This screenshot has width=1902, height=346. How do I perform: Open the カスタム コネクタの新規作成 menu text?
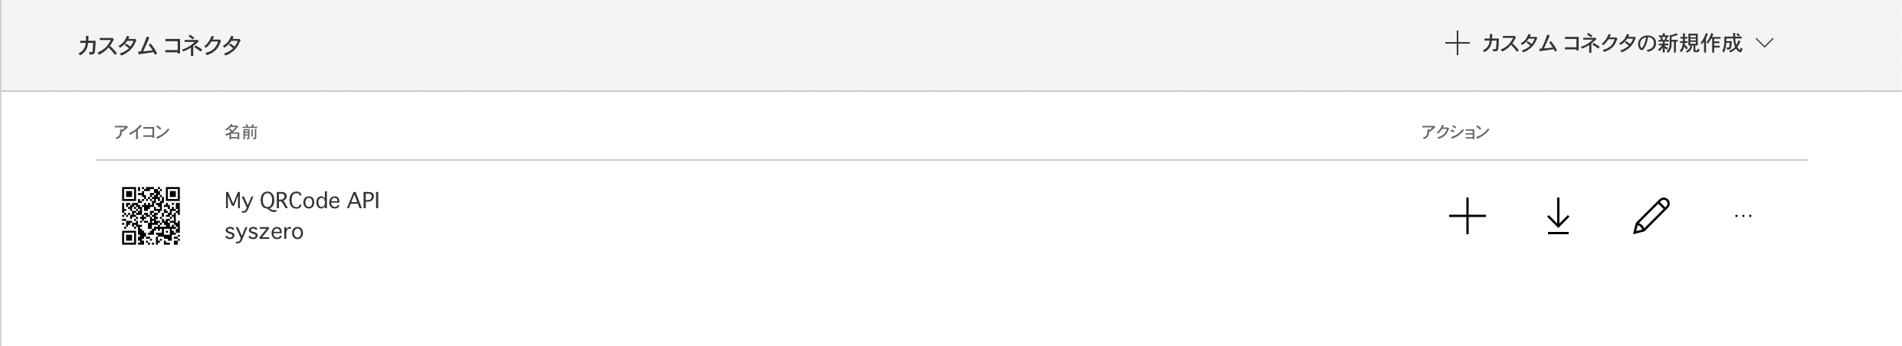click(1612, 44)
